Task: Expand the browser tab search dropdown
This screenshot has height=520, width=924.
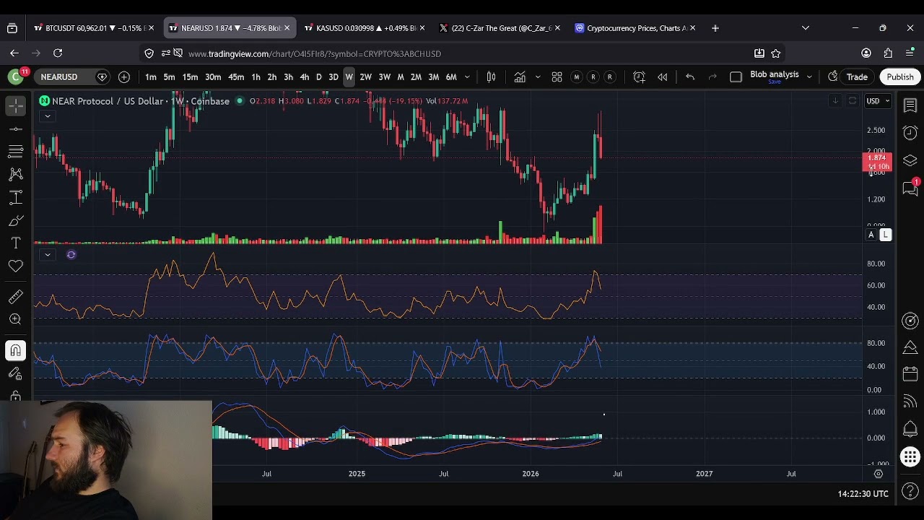Action: pos(806,28)
